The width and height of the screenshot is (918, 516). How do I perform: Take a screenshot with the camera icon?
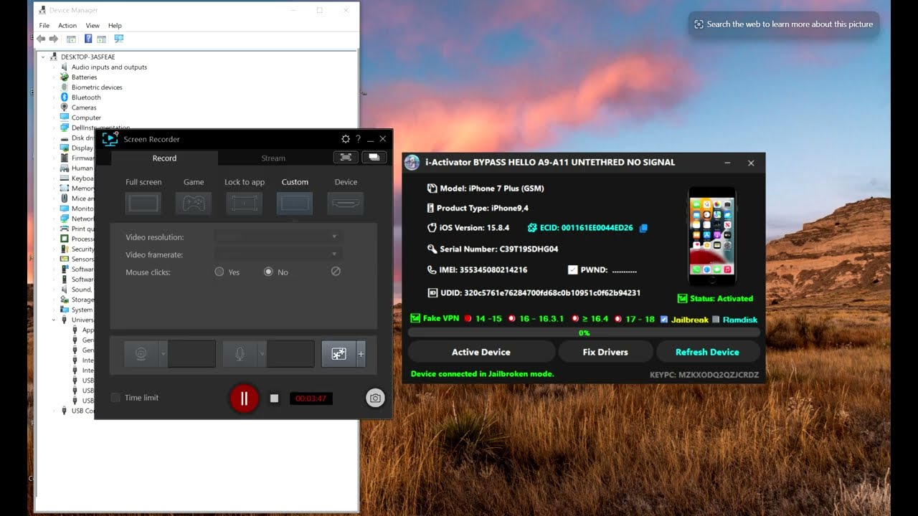point(375,398)
